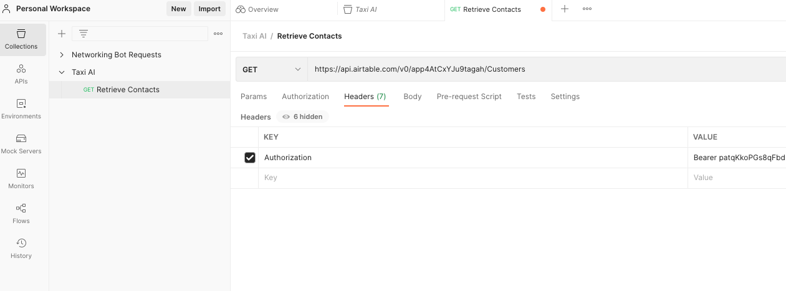Click the Bearer token value cell
Viewport: 786px width, 291px height.
pyautogui.click(x=737, y=158)
